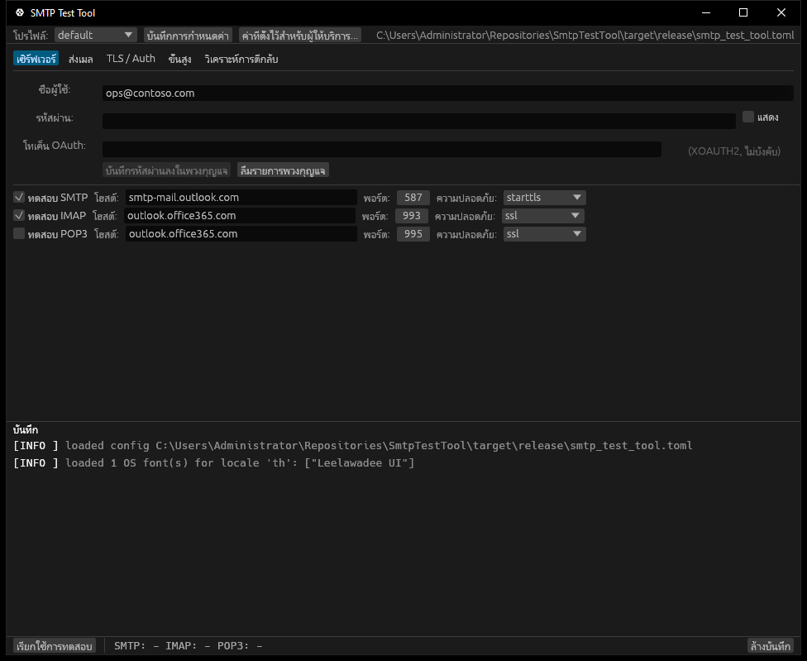The height and width of the screenshot is (661, 807).
Task: Click the SMTP port field 587
Action: point(413,197)
